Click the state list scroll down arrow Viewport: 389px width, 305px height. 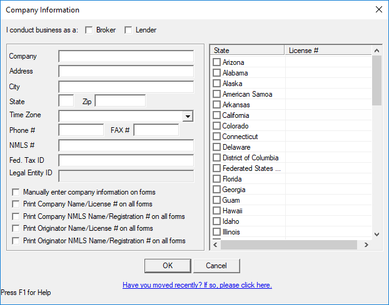[376, 235]
